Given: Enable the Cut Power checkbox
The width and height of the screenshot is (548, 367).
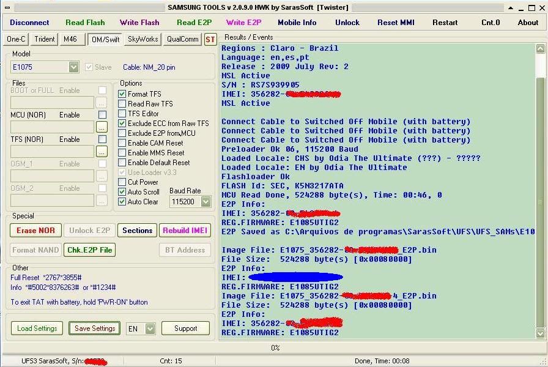Looking at the screenshot, I should tap(122, 182).
